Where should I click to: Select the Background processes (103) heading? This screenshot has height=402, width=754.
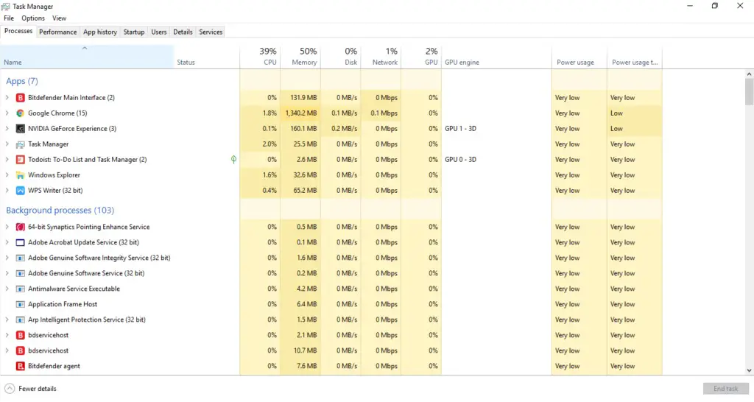(60, 210)
